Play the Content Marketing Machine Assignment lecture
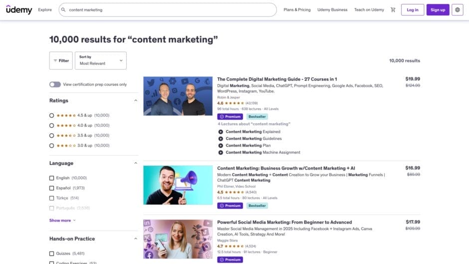This screenshot has width=469, height=264. (x=221, y=152)
